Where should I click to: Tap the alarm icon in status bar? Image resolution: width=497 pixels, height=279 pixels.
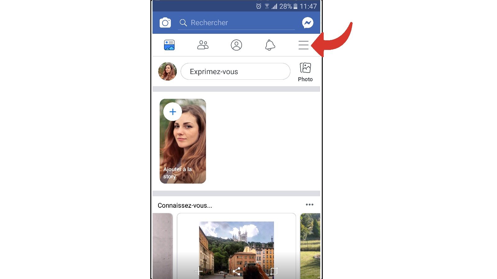tap(258, 6)
